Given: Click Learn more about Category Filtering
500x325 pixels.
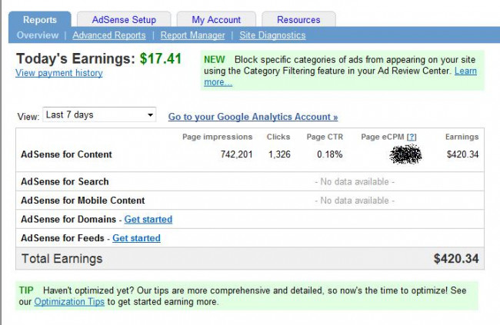Looking at the screenshot, I should click(x=465, y=71).
